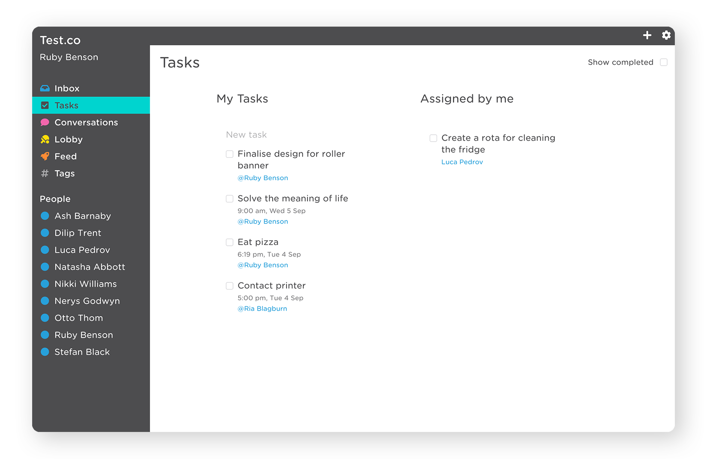The height and width of the screenshot is (459, 707).
Task: Click status dot next to Otto Thom
Action: [x=45, y=318]
